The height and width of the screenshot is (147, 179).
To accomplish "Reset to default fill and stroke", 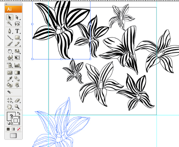I will 9,123.
